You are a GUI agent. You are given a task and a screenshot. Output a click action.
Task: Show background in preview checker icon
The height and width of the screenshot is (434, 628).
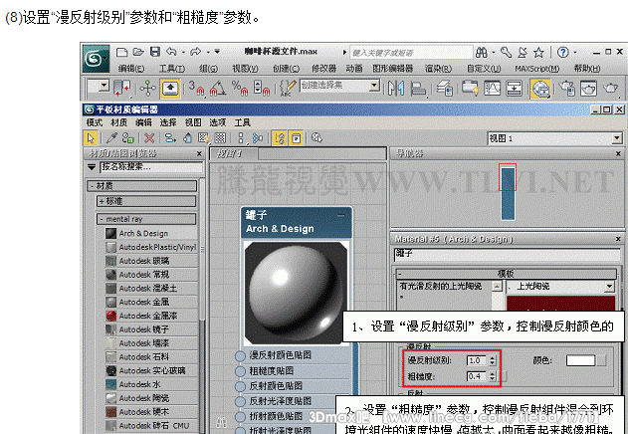point(220,138)
